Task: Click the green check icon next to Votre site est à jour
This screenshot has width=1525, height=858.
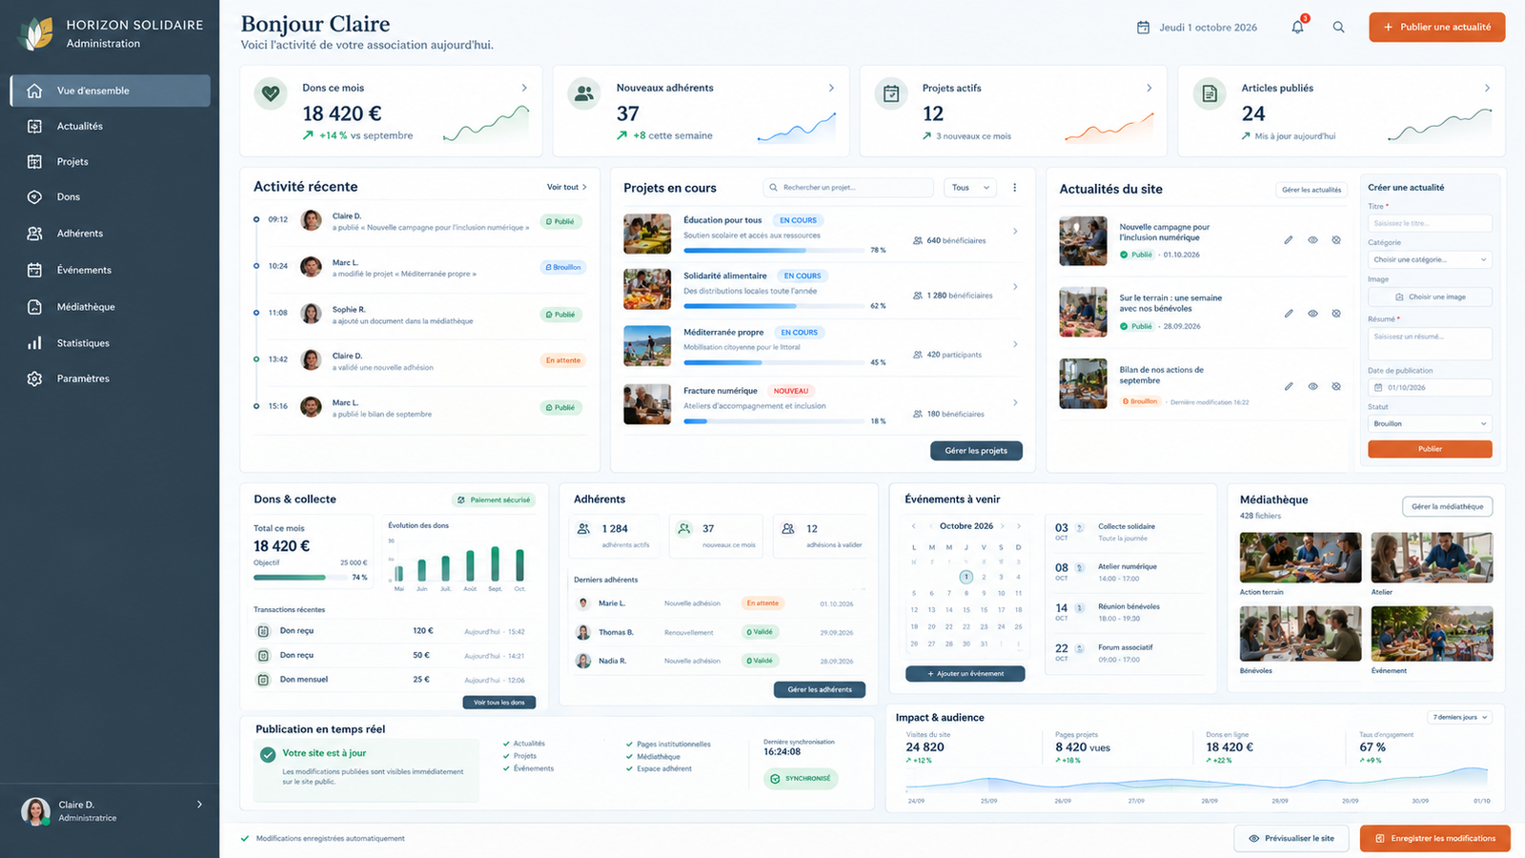Action: pyautogui.click(x=268, y=754)
